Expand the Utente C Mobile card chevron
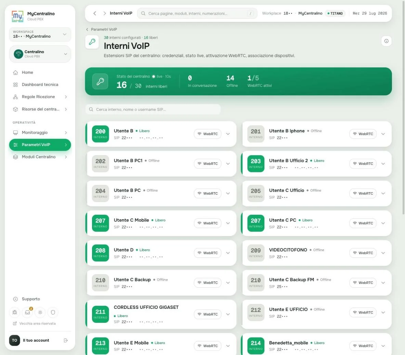This screenshot has height=355, width=405. pyautogui.click(x=228, y=223)
